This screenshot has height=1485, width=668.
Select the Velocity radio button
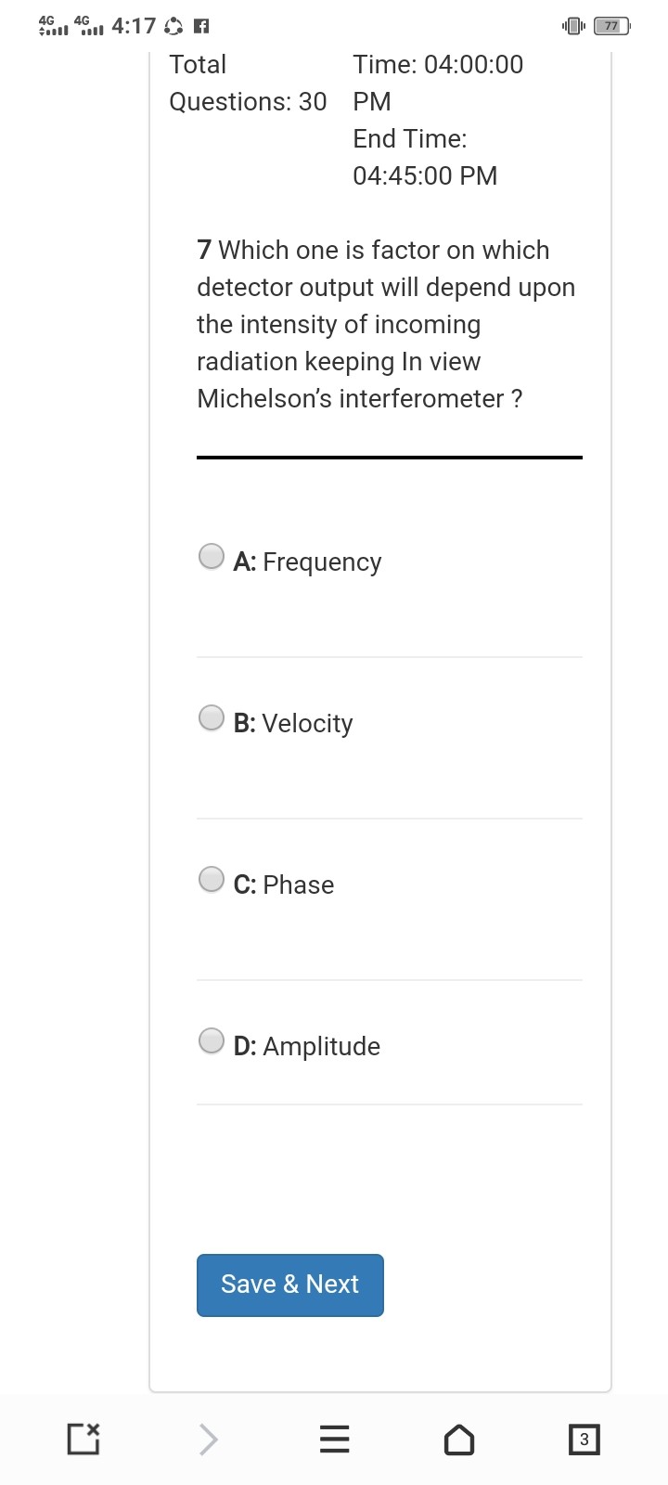[212, 717]
